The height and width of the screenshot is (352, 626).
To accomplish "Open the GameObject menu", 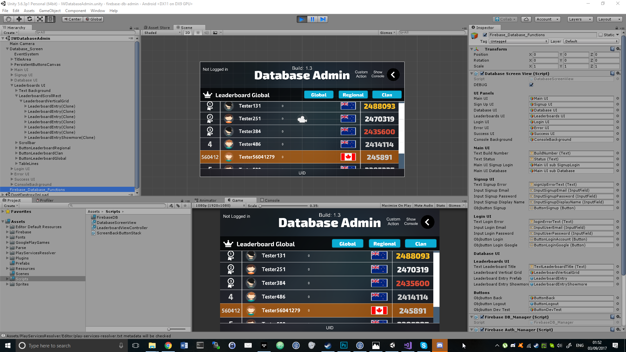I will click(x=50, y=11).
